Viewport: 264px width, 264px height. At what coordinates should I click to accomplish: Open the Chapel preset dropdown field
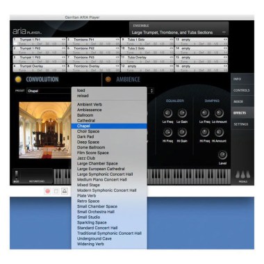[49, 91]
